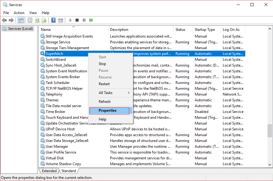This screenshot has width=273, height=181.
Task: Sort the list by Startup Type column
Action: (x=205, y=30)
